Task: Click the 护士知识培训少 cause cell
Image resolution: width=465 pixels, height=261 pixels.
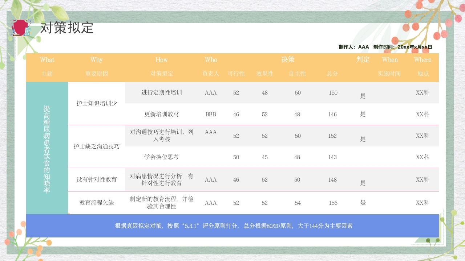Action: pos(96,103)
